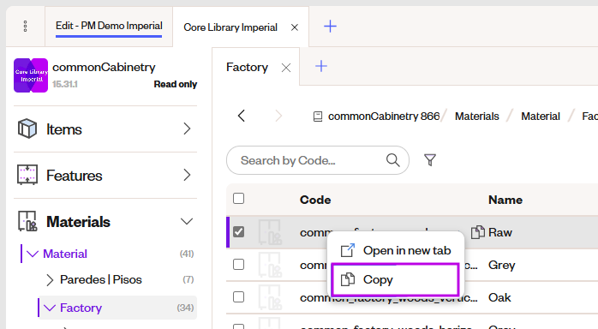
Task: Choose Open in new tab from context menu
Action: click(x=396, y=250)
